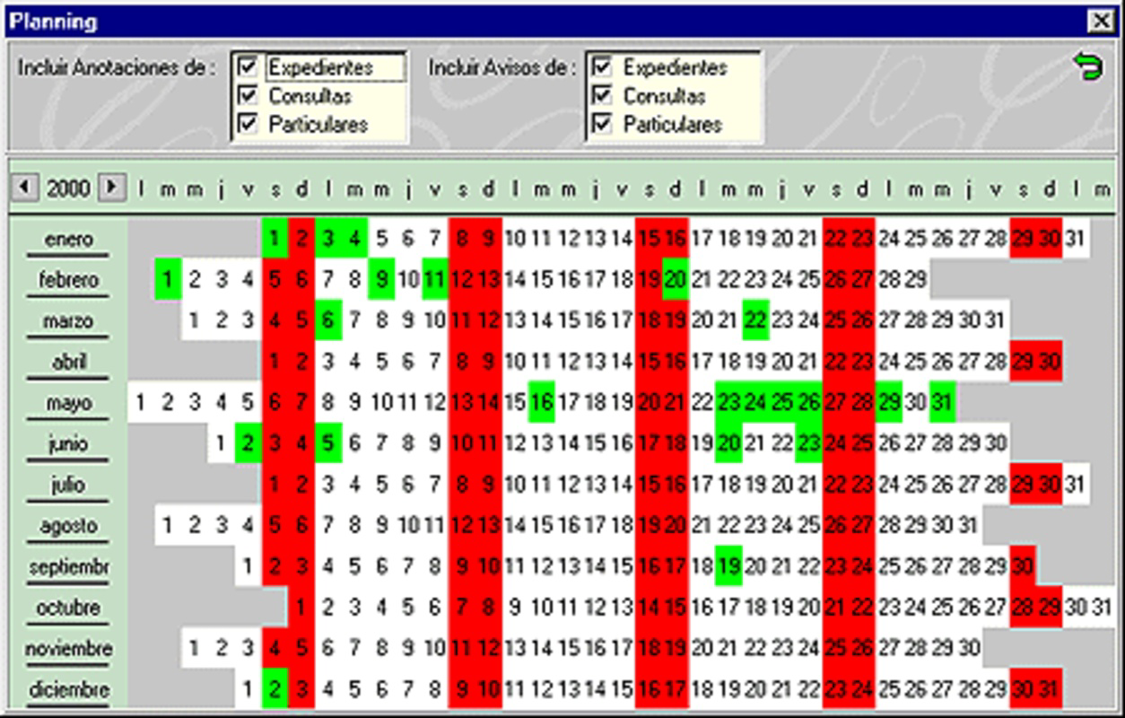Select green day 19 in septiembre
Viewport: 1125px width, 718px height.
pos(729,566)
